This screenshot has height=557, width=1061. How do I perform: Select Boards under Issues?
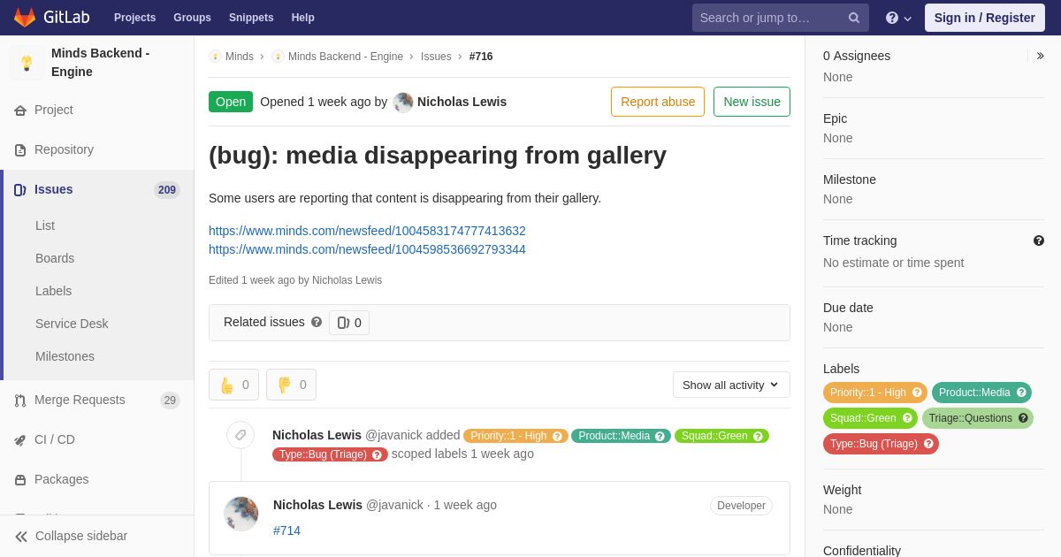(x=55, y=258)
